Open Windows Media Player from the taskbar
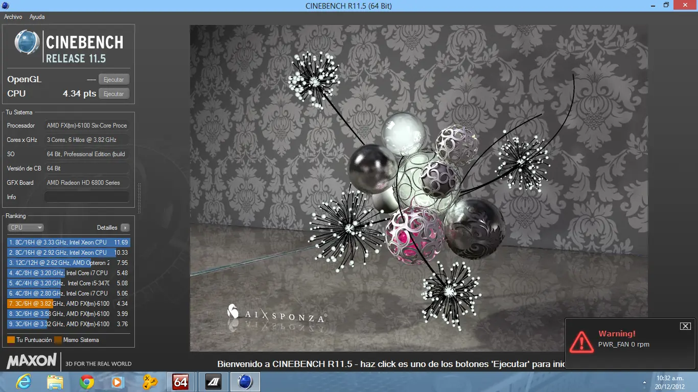The image size is (698, 392). (118, 382)
